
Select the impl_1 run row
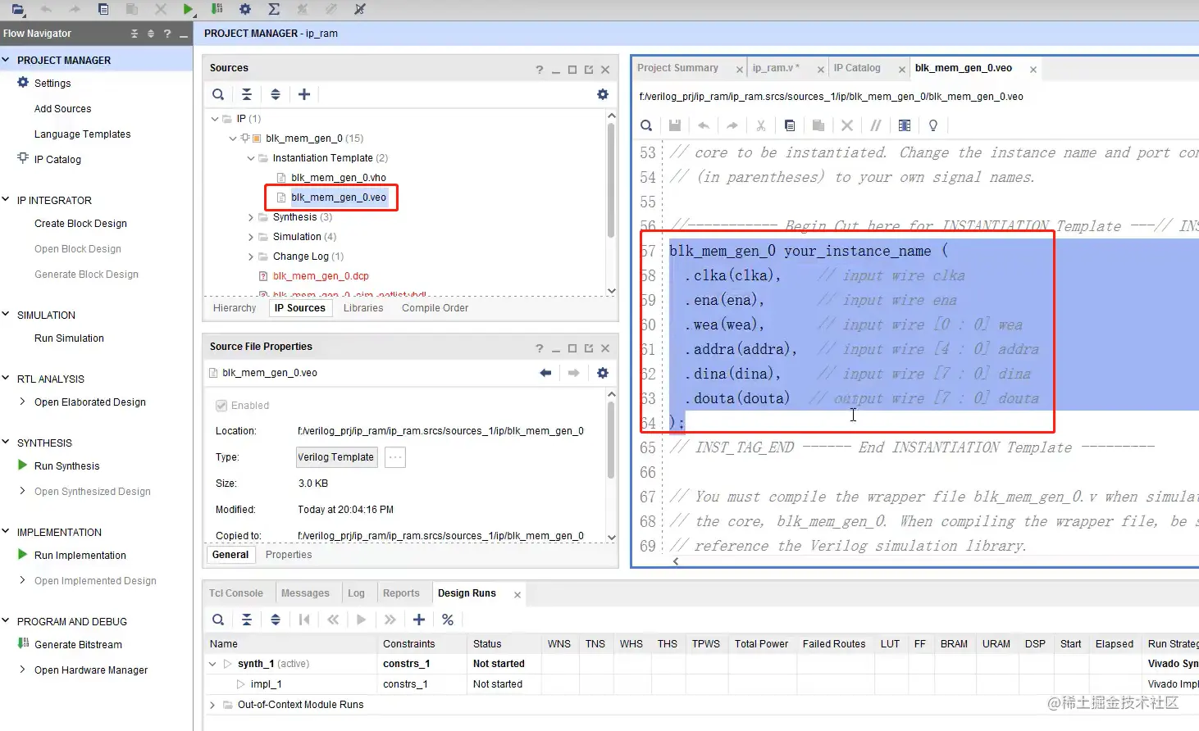point(266,684)
